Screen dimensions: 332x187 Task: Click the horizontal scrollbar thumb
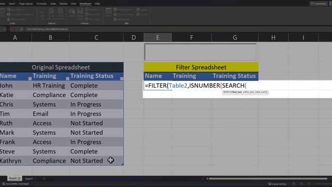tap(268, 179)
